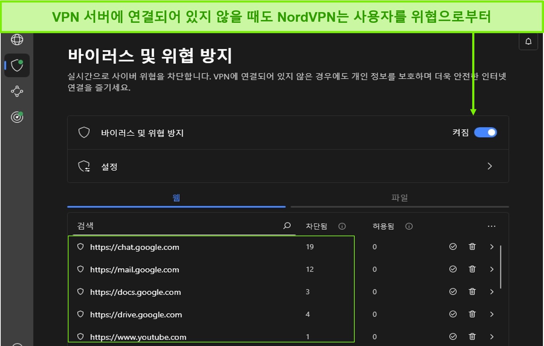Click the info icon next to 차단됨

[343, 226]
